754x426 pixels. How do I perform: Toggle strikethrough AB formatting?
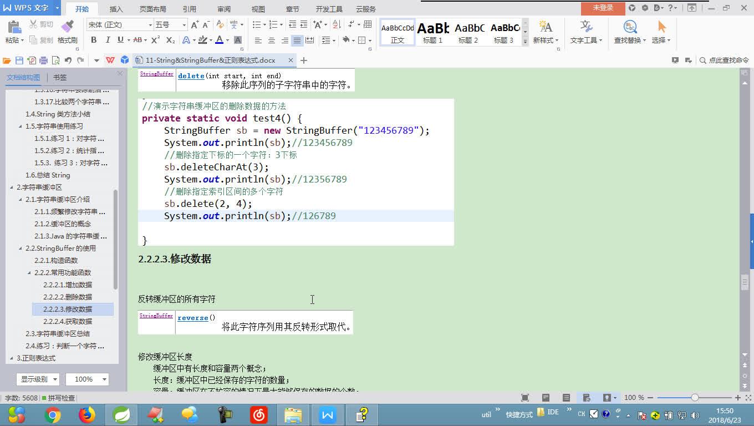pyautogui.click(x=137, y=40)
